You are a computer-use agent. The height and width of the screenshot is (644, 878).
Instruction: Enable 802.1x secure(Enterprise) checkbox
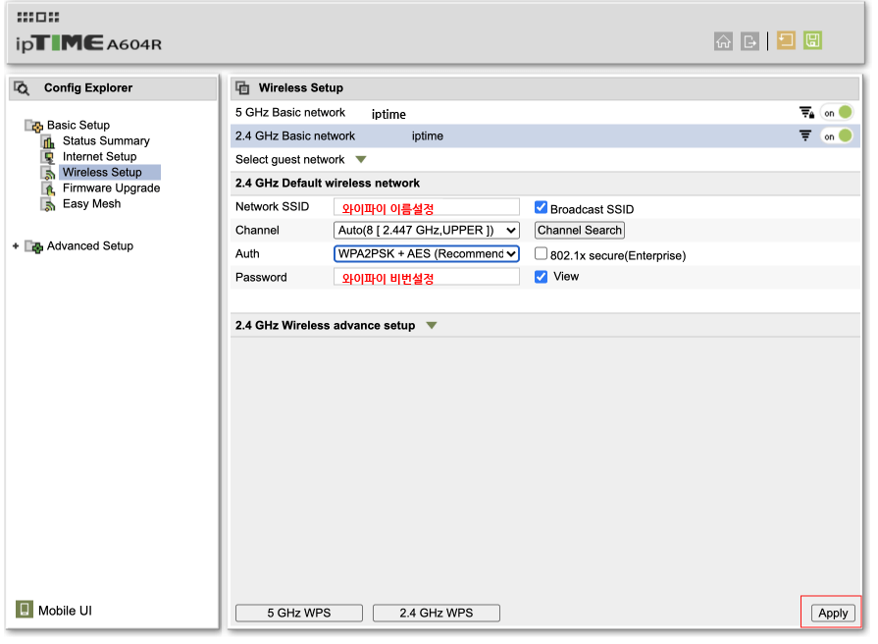tap(541, 253)
